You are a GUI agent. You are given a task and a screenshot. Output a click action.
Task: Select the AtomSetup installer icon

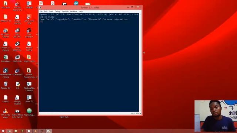(29, 112)
